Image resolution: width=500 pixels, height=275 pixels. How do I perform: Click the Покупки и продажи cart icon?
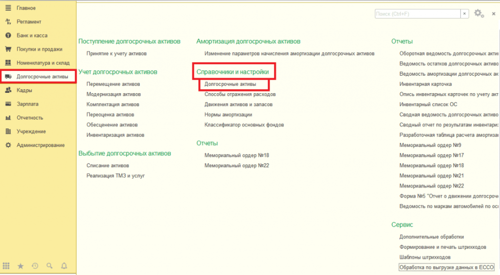[x=8, y=49]
